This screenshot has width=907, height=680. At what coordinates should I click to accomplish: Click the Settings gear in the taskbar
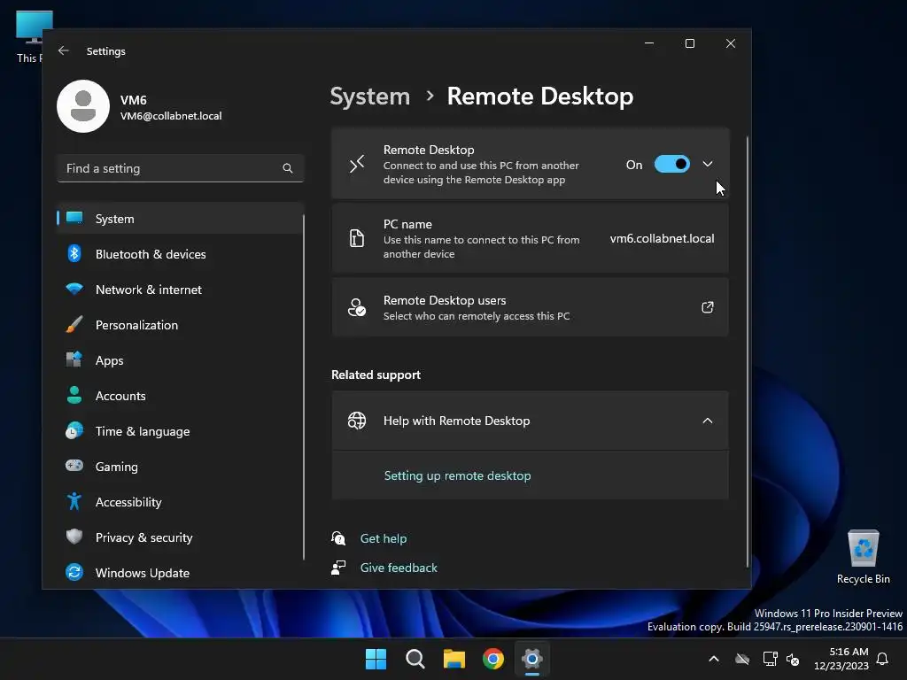pyautogui.click(x=532, y=659)
